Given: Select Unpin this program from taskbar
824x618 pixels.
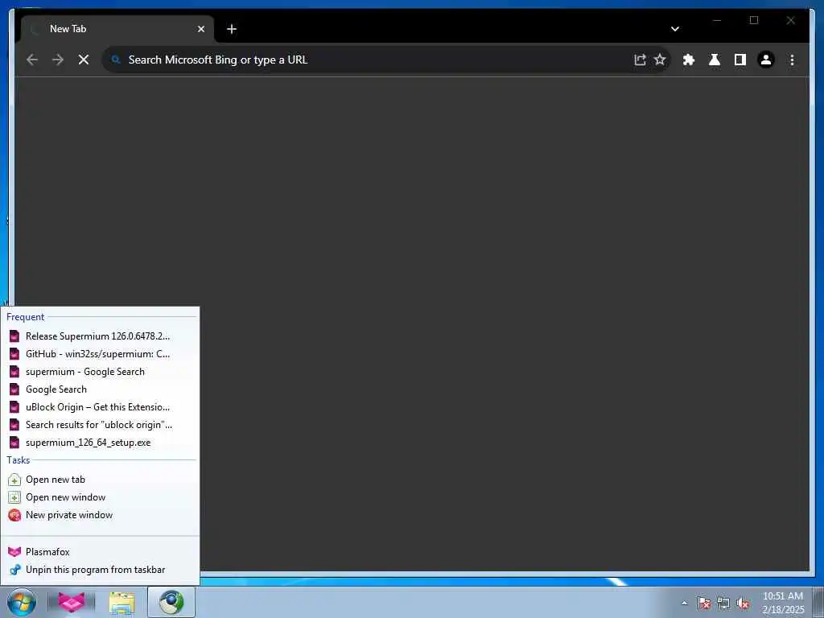Looking at the screenshot, I should (100, 570).
